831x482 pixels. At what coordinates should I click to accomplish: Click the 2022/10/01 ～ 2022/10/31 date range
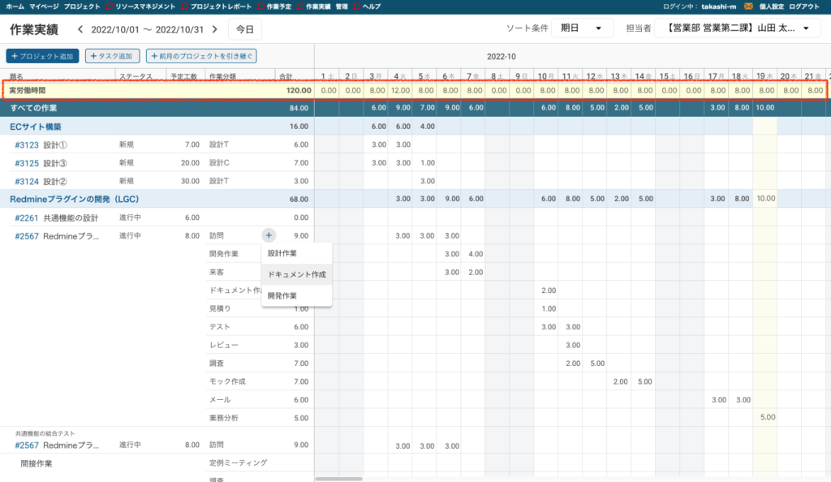tap(148, 30)
